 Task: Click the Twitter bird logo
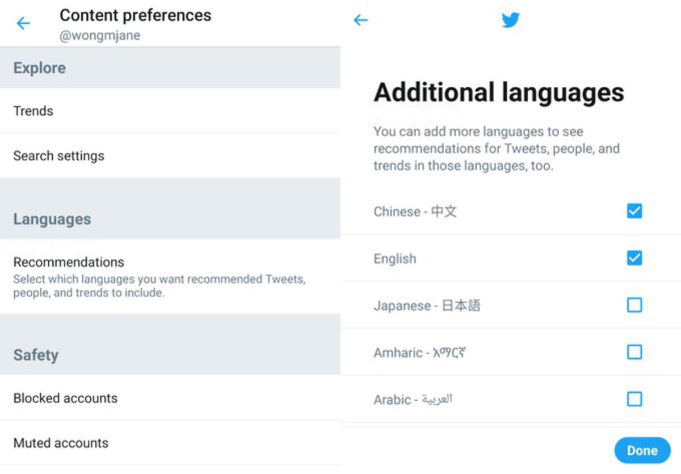[510, 20]
